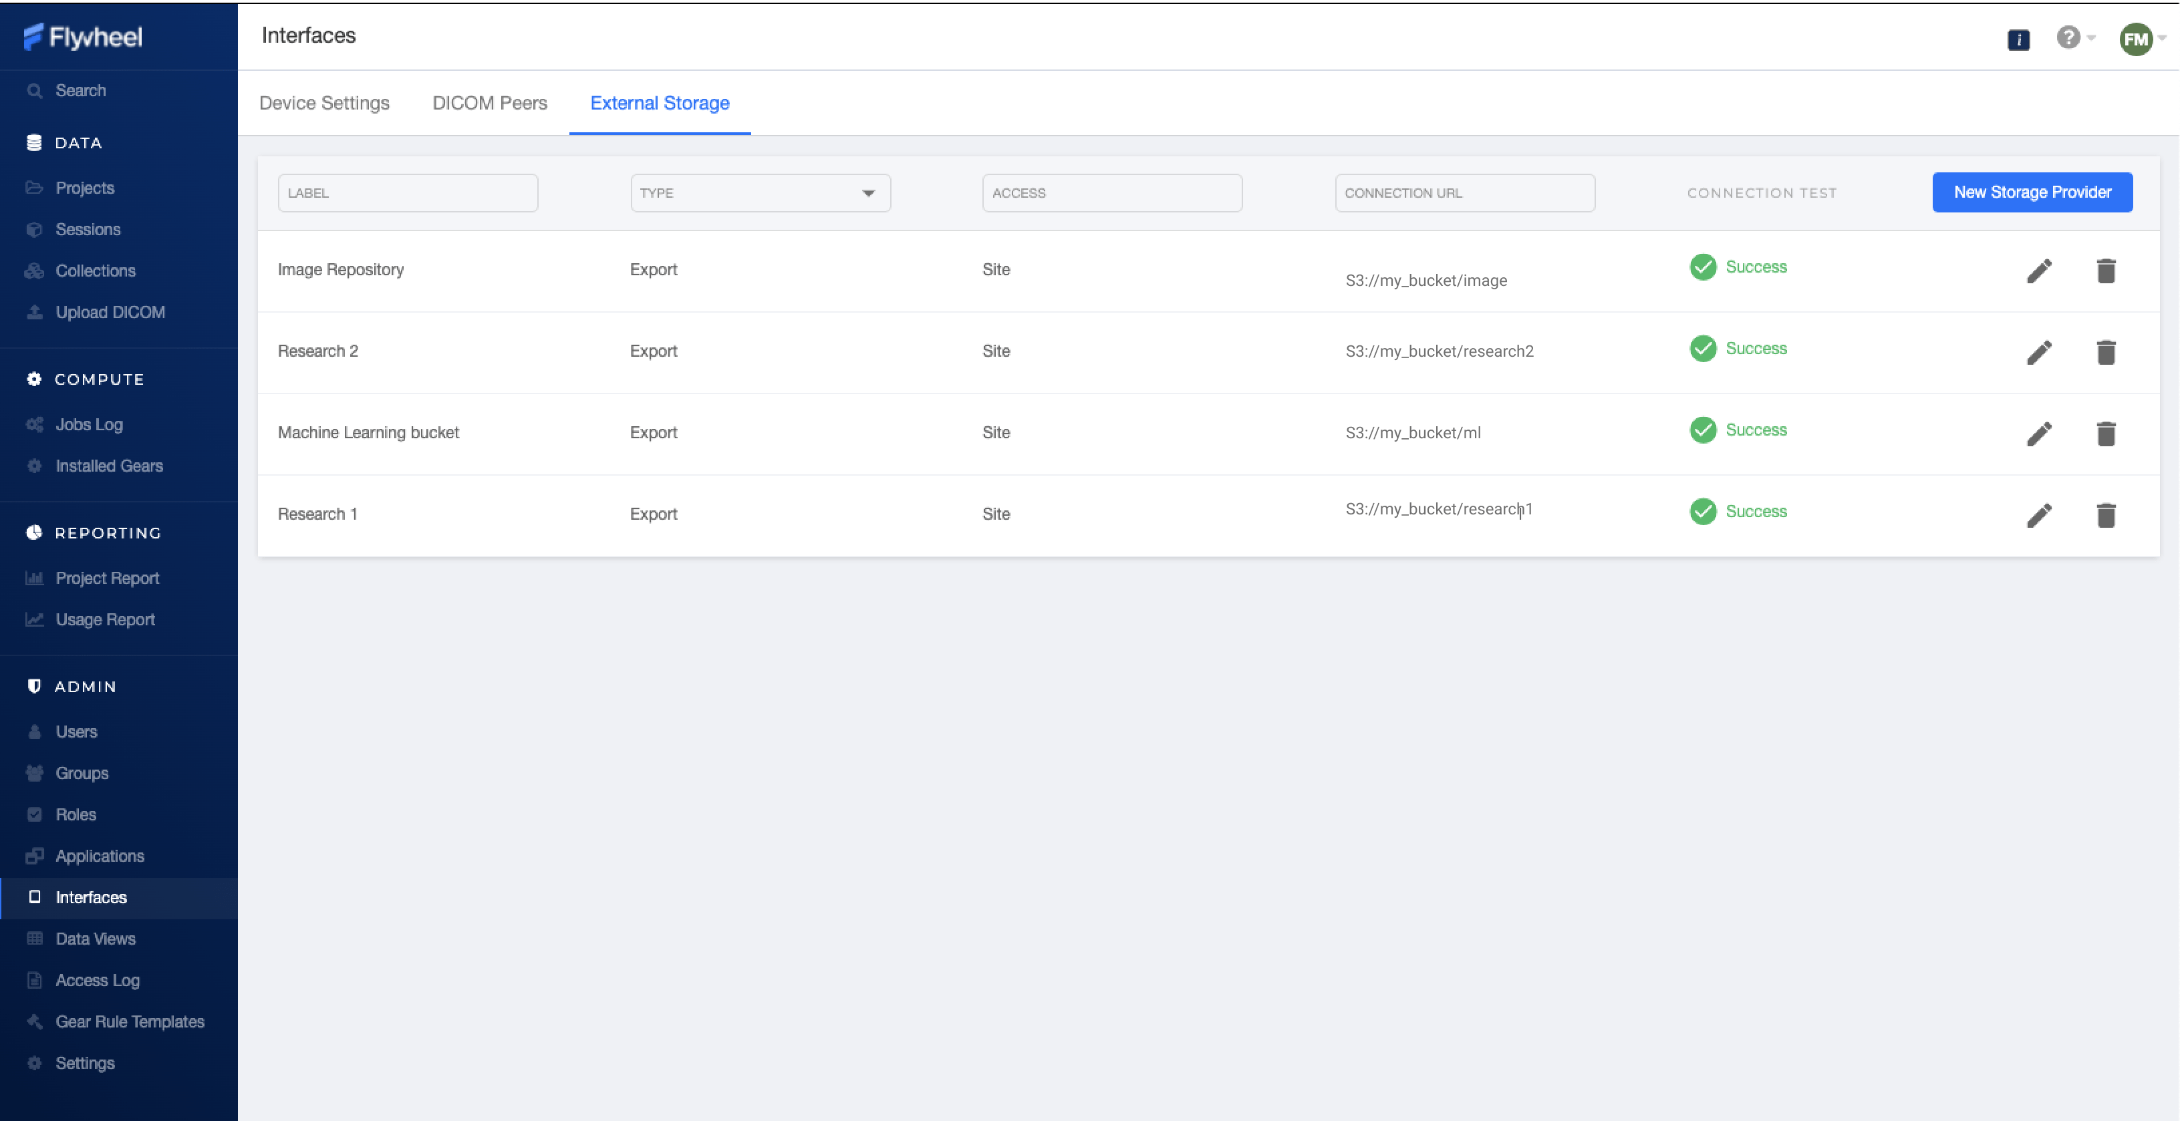This screenshot has height=1121, width=2180.
Task: Open the TYPE filter dropdown
Action: (x=868, y=192)
